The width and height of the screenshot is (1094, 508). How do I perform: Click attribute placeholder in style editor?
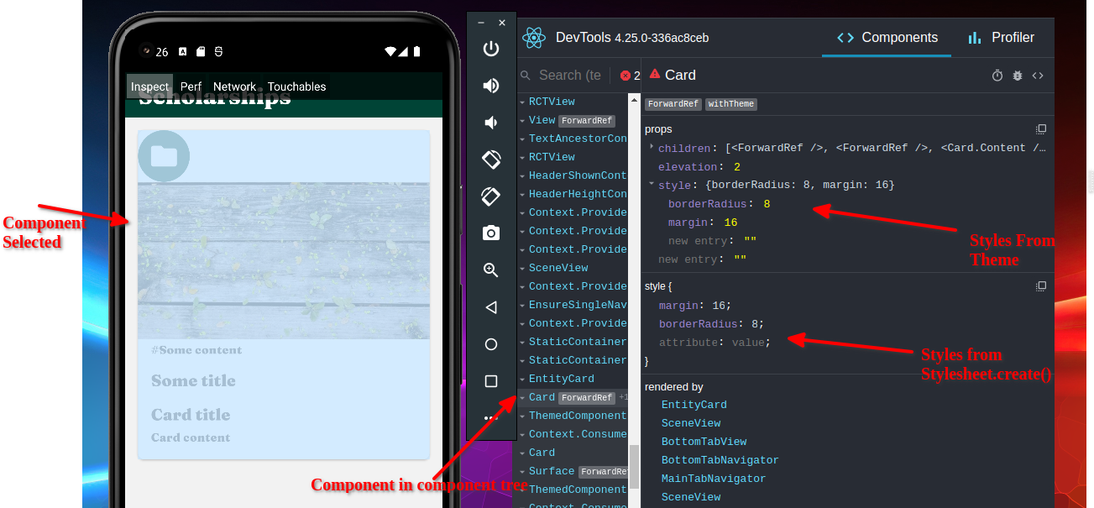pos(688,343)
